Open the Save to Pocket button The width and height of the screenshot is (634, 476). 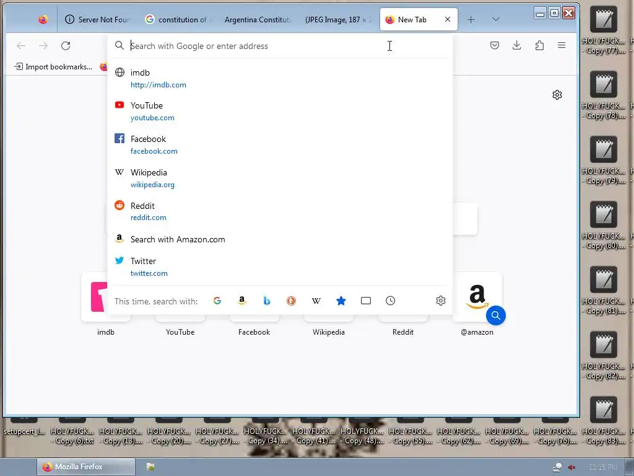tap(495, 45)
